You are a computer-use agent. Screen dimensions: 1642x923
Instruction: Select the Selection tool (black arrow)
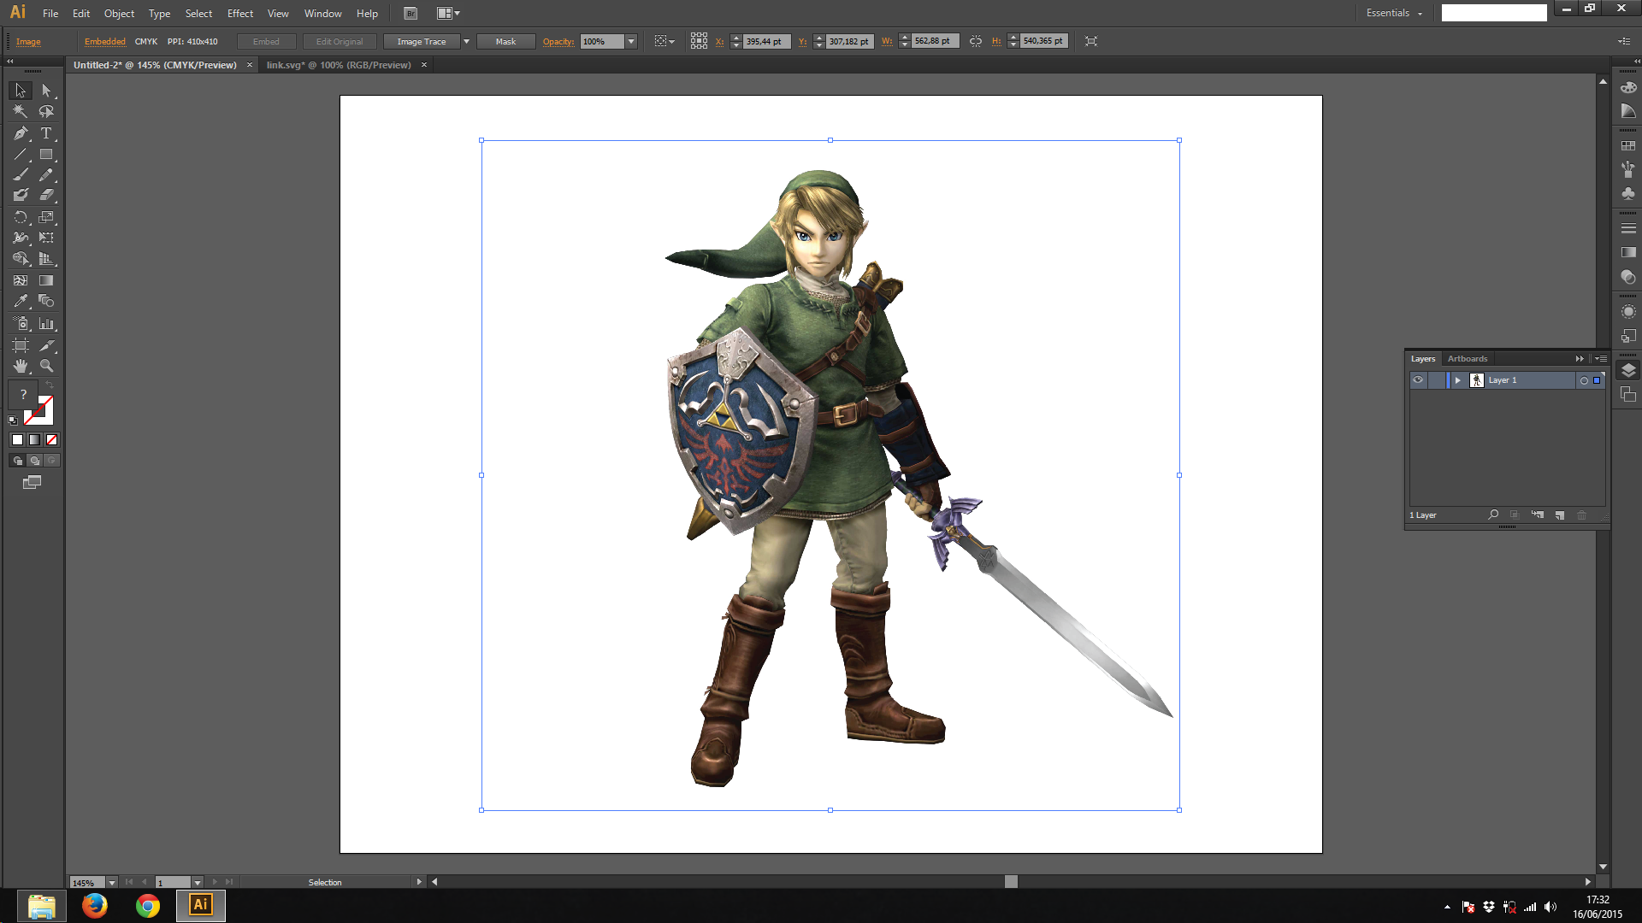pos(21,91)
